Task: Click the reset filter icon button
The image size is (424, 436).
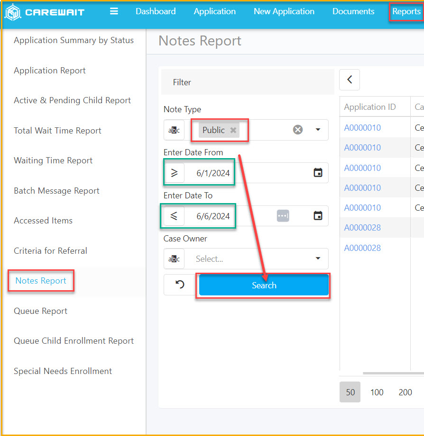Action: (x=180, y=285)
